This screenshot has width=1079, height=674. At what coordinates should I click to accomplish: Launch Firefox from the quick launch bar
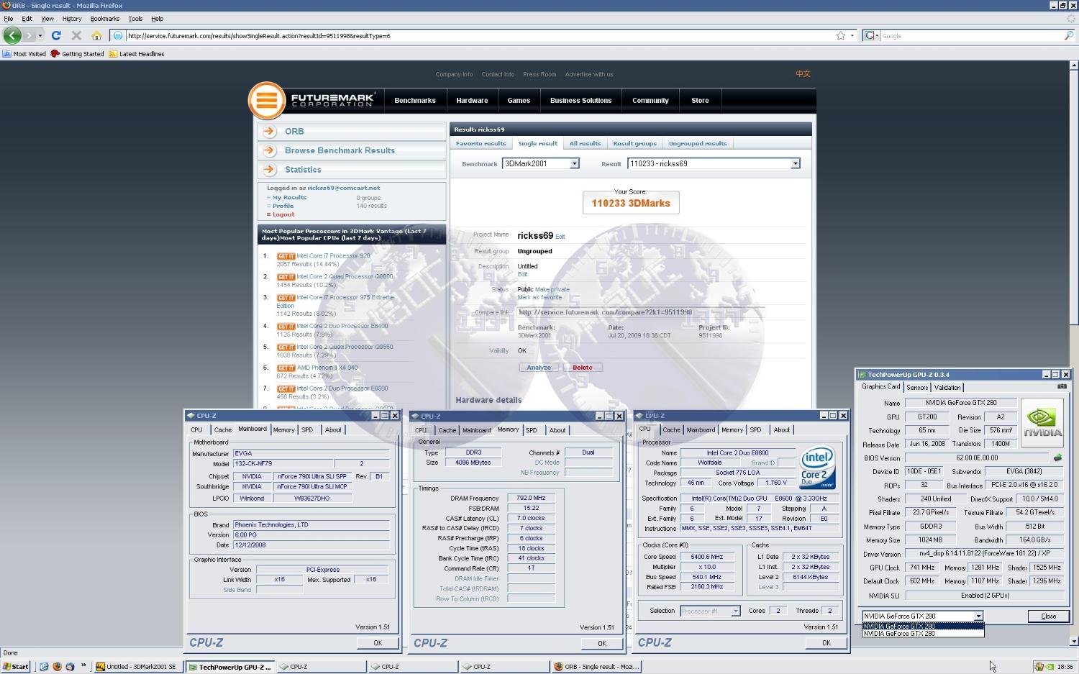[57, 667]
